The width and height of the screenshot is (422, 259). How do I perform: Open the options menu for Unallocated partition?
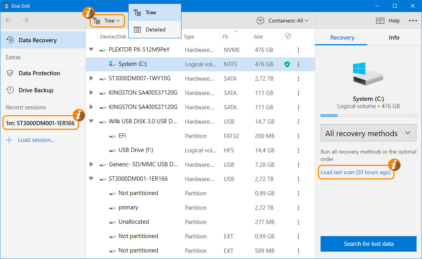298,222
